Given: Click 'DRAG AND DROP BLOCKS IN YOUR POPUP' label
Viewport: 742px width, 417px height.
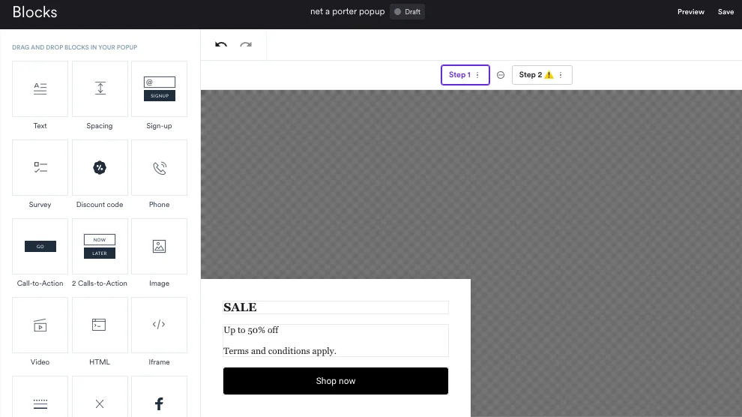Looking at the screenshot, I should click(x=75, y=47).
